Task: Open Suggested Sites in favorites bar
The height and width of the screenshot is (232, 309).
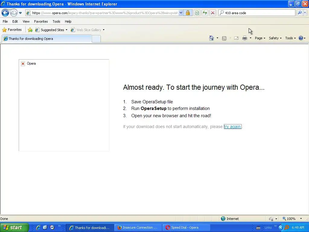Action: tap(51, 30)
